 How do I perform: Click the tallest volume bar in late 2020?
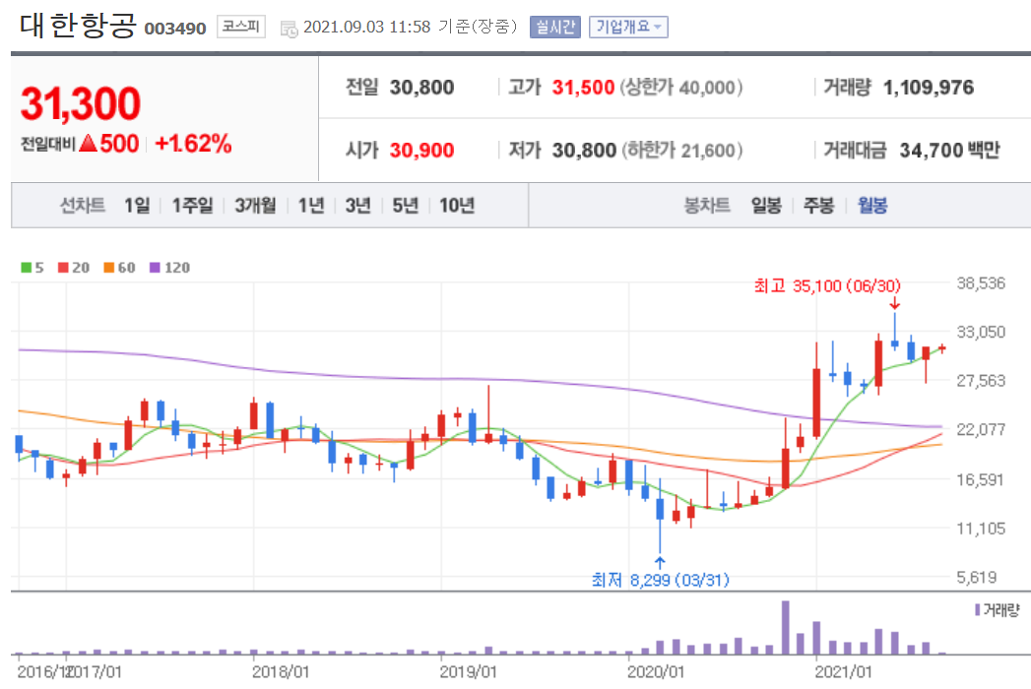(x=785, y=627)
